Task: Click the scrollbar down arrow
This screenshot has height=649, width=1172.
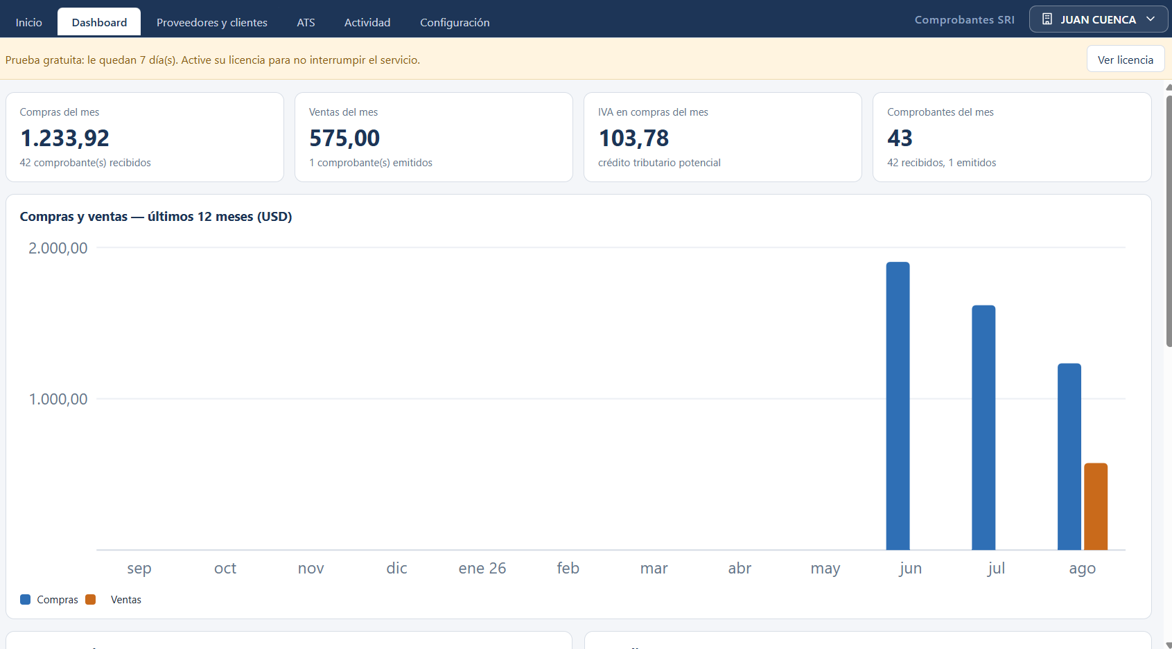Action: point(1169,645)
